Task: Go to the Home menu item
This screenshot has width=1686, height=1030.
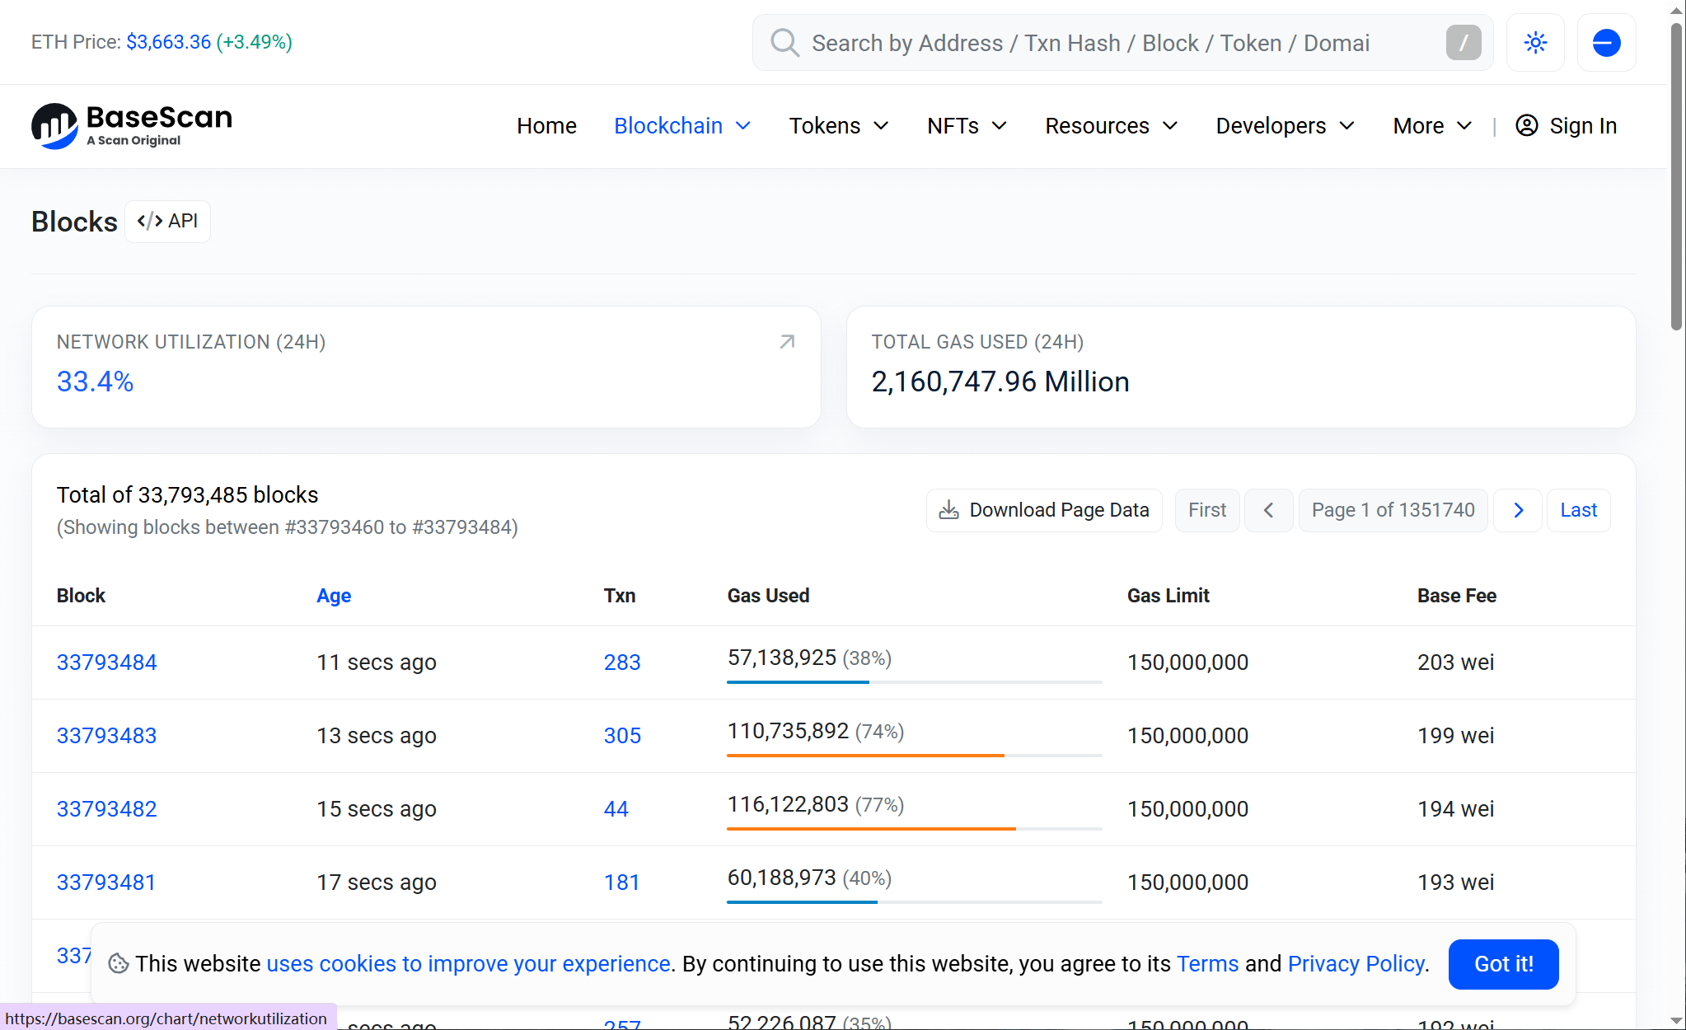Action: (x=546, y=125)
